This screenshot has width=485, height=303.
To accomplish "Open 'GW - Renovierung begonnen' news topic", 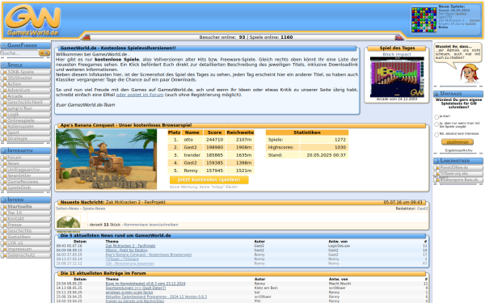I will [130, 263].
